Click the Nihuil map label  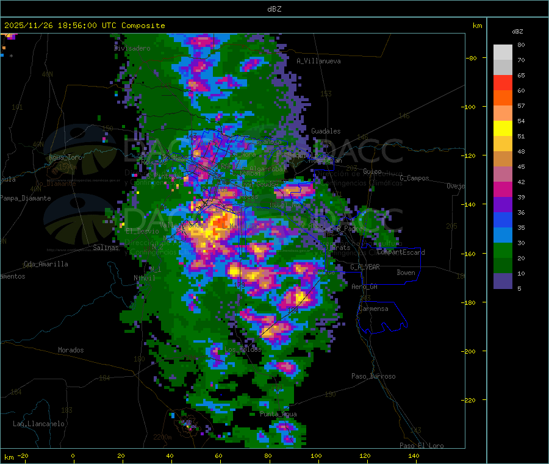[144, 278]
